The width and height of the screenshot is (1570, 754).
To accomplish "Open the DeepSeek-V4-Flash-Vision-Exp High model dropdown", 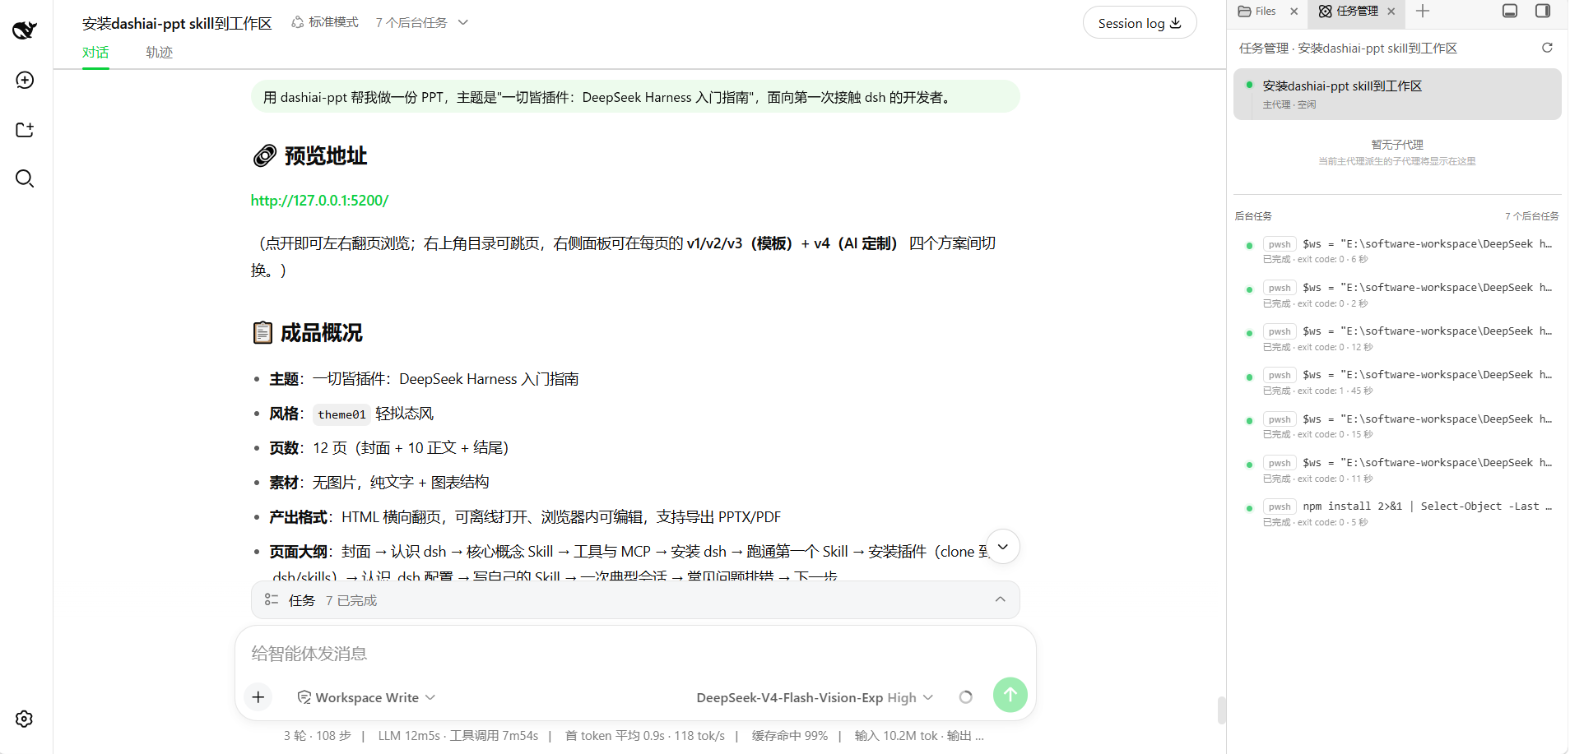I will pyautogui.click(x=815, y=697).
